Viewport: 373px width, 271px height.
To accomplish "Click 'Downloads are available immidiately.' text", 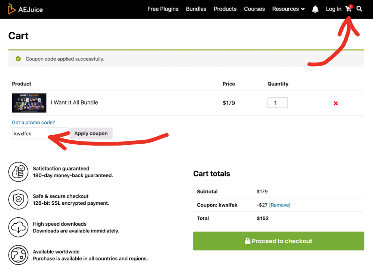I will (76, 231).
